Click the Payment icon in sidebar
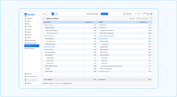The height and width of the screenshot is (97, 177). coord(25,35)
